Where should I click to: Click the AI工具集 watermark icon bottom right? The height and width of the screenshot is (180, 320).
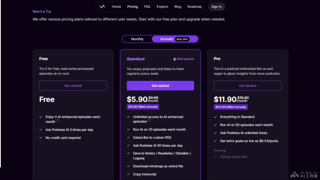[295, 174]
